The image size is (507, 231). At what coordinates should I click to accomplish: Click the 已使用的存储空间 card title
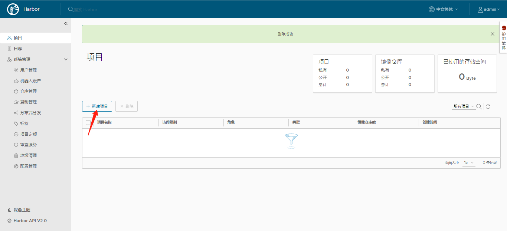tap(465, 62)
